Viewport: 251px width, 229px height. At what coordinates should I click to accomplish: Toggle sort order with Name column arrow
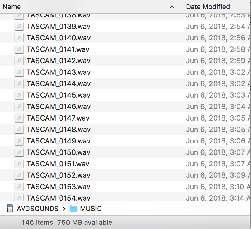click(172, 7)
